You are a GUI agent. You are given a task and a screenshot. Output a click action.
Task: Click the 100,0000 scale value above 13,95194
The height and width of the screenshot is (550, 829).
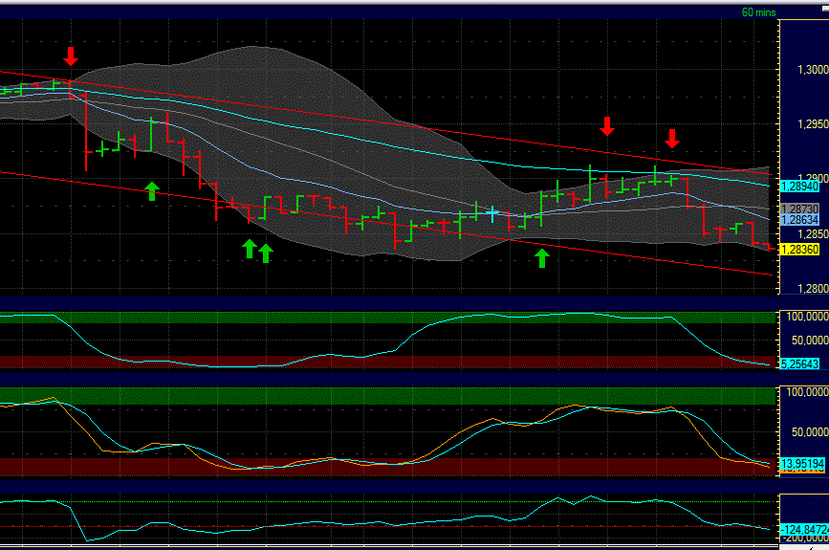[807, 392]
